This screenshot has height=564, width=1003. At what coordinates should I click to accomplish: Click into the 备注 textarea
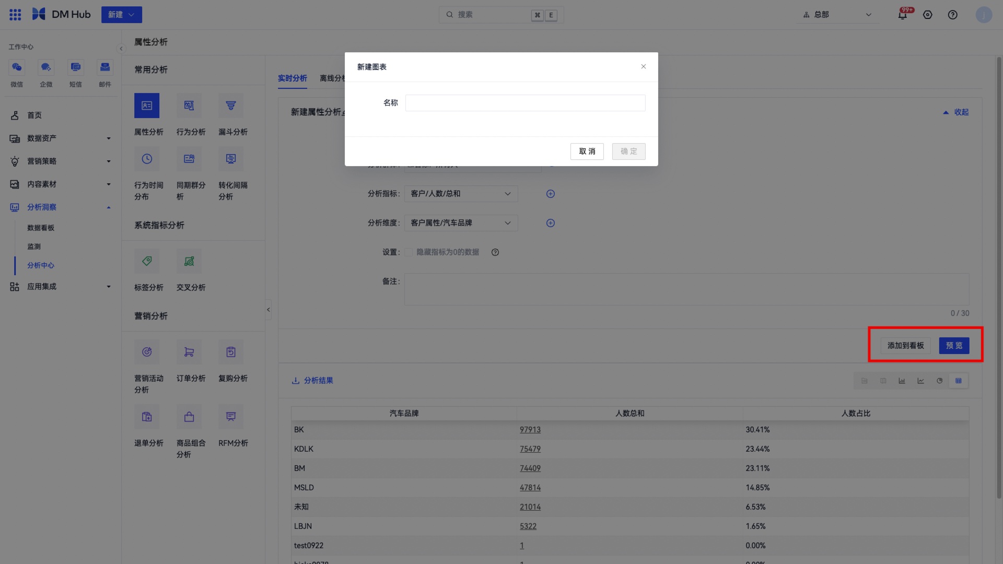tap(687, 289)
